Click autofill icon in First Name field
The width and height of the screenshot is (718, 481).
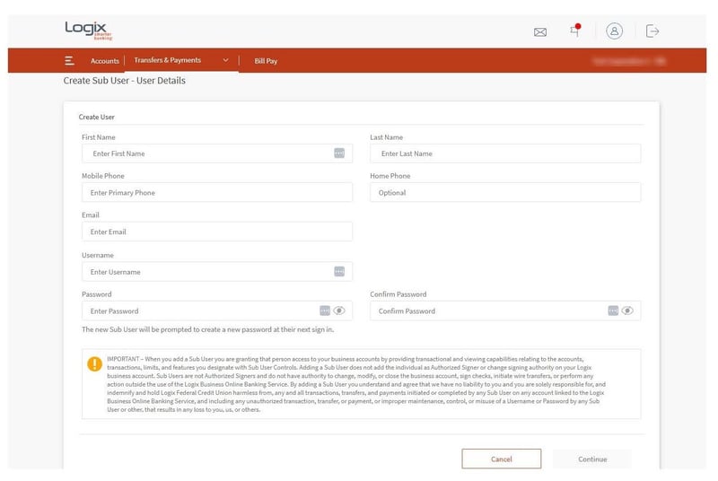click(x=339, y=153)
